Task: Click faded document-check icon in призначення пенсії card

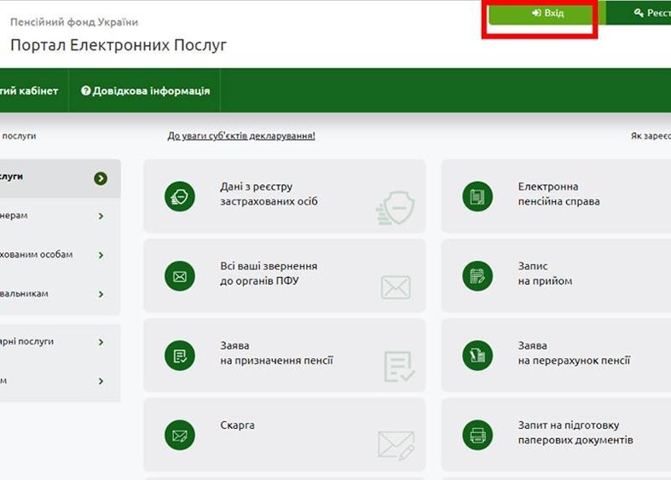Action: [x=399, y=367]
